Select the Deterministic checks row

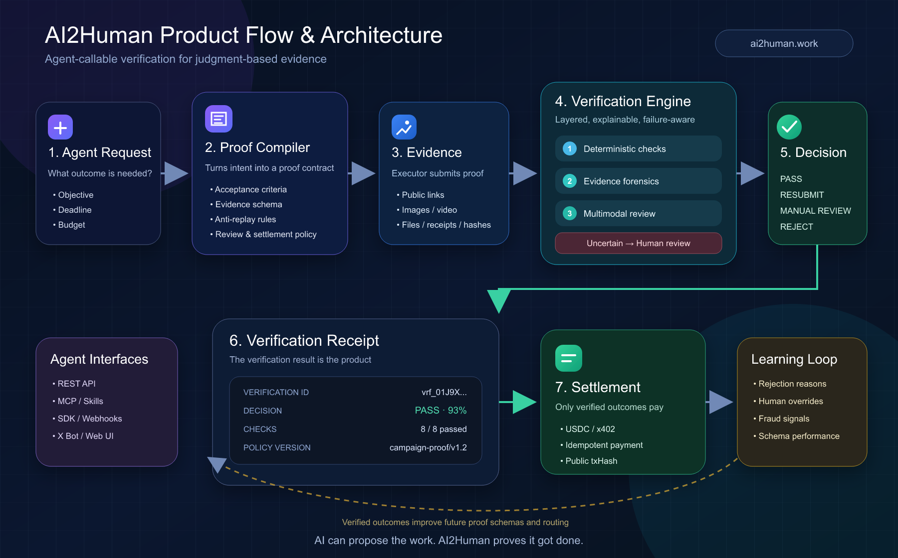tap(639, 148)
